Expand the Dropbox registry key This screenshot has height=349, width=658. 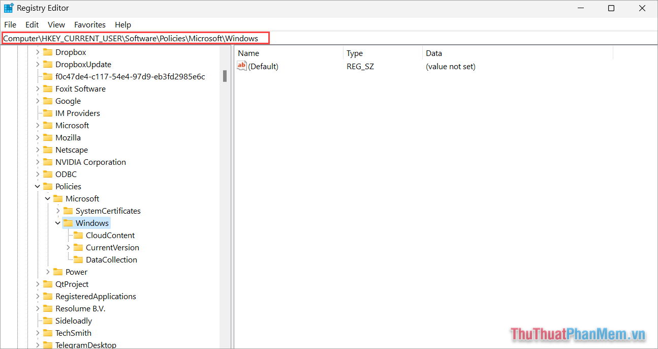point(37,52)
